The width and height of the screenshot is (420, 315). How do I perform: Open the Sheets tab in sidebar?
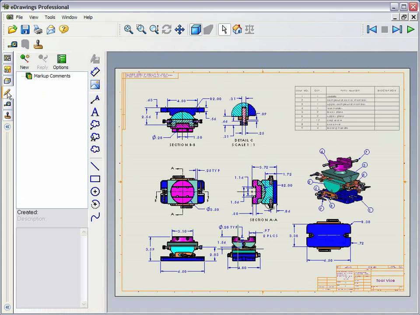(x=7, y=58)
